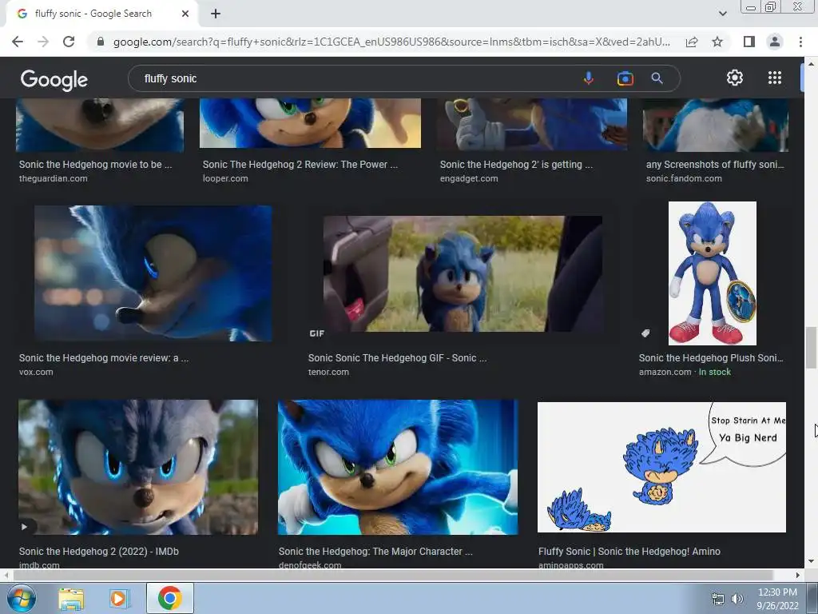Open the vox.com Sonic profile thumbnail
The height and width of the screenshot is (614, 818).
point(153,273)
